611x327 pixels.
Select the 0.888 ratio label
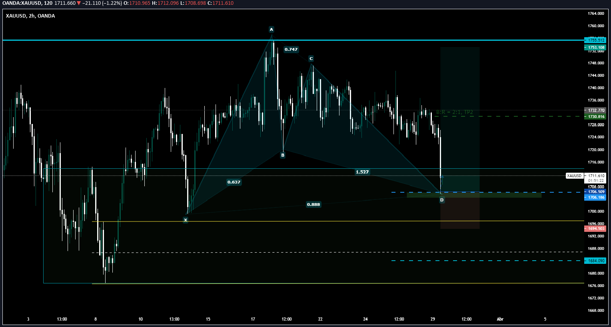313,205
